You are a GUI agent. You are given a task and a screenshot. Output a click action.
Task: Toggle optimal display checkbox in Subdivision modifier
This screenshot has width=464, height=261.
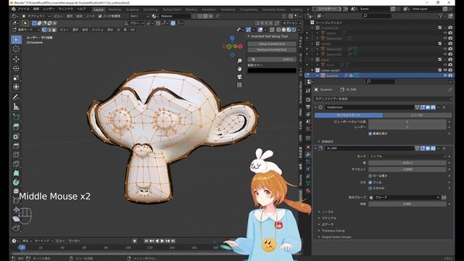[x=370, y=133]
